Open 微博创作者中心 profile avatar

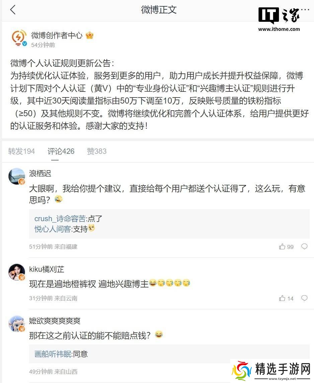click(19, 39)
